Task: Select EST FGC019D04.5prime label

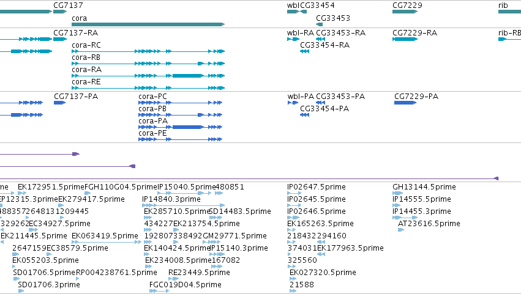Action: click(x=186, y=285)
